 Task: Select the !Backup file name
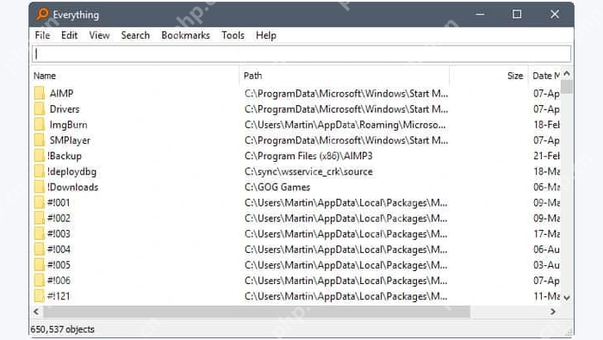[x=65, y=156]
